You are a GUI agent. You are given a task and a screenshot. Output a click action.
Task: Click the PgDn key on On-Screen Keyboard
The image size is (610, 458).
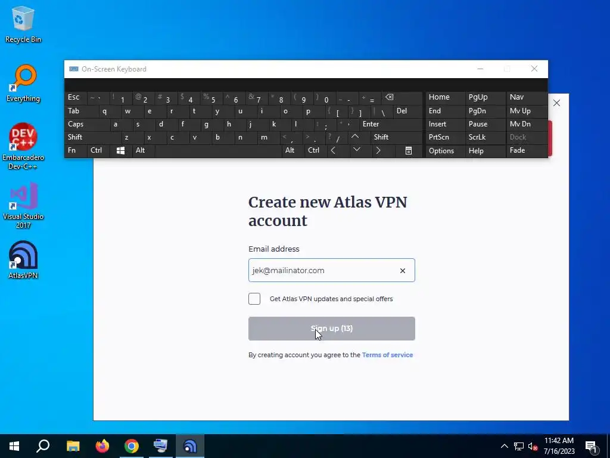coord(485,111)
